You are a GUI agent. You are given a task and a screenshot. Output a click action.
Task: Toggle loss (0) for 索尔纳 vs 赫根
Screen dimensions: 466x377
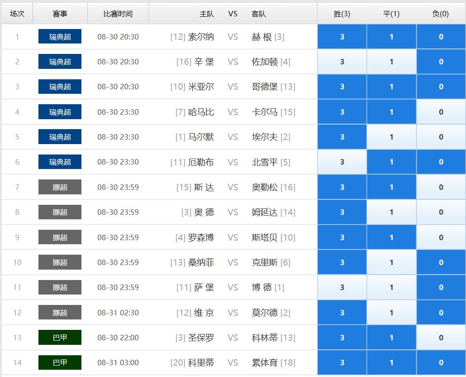pyautogui.click(x=441, y=37)
